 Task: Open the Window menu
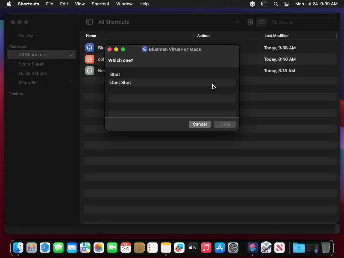click(x=124, y=4)
